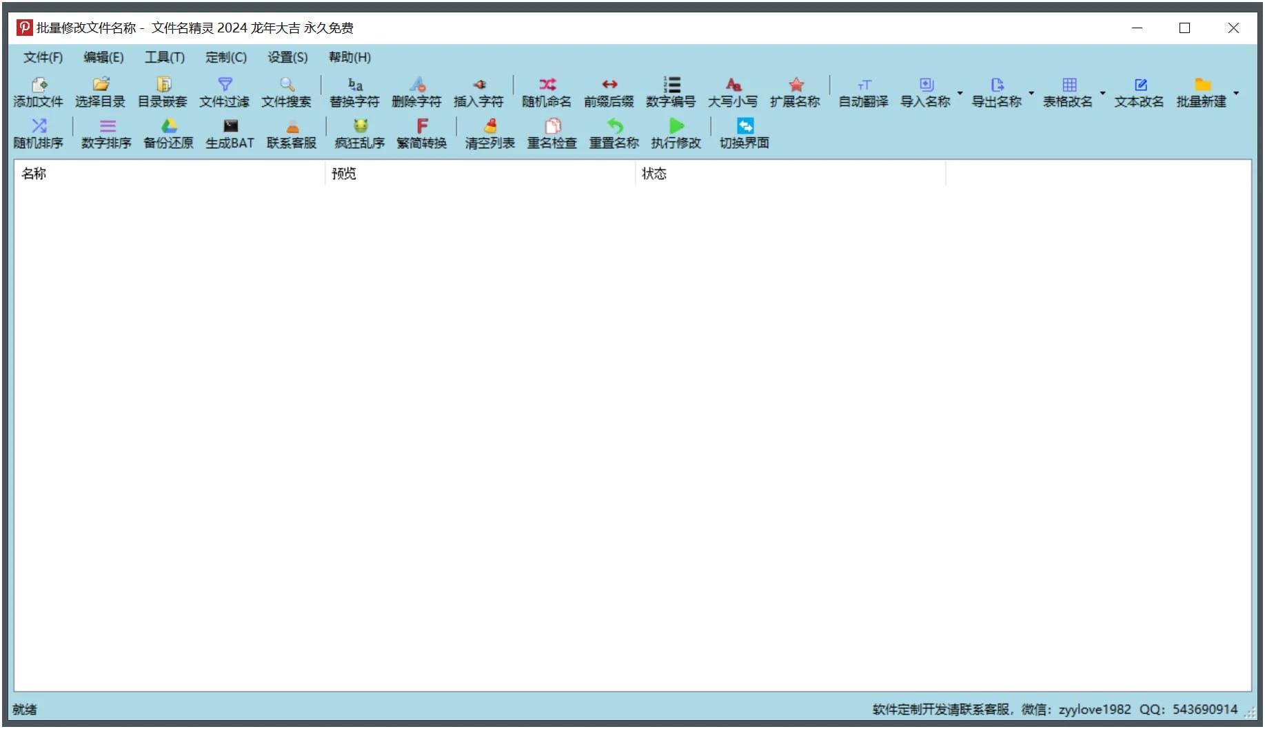This screenshot has height=729, width=1265.
Task: Expand the 导出名称 dropdown arrow
Action: (1031, 93)
